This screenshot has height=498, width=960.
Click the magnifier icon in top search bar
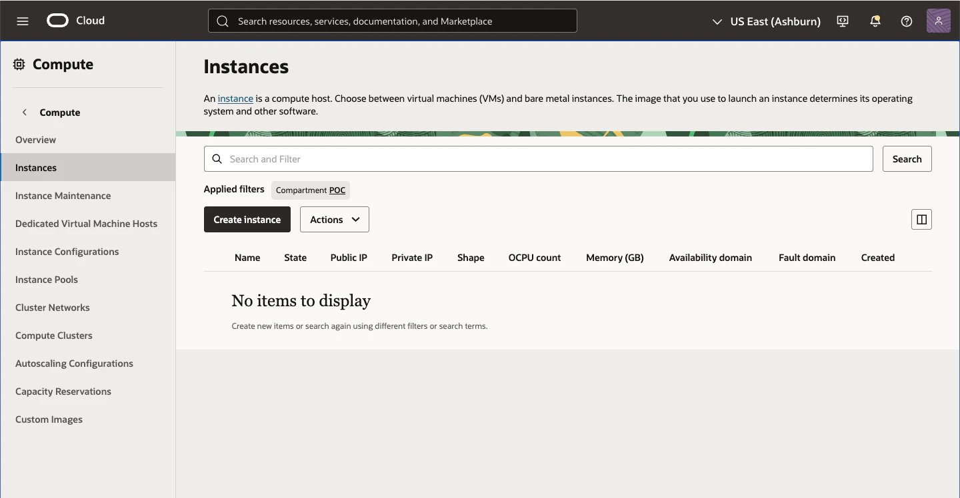tap(223, 21)
